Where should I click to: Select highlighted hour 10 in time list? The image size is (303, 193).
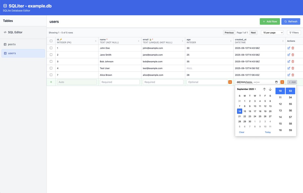280,91
